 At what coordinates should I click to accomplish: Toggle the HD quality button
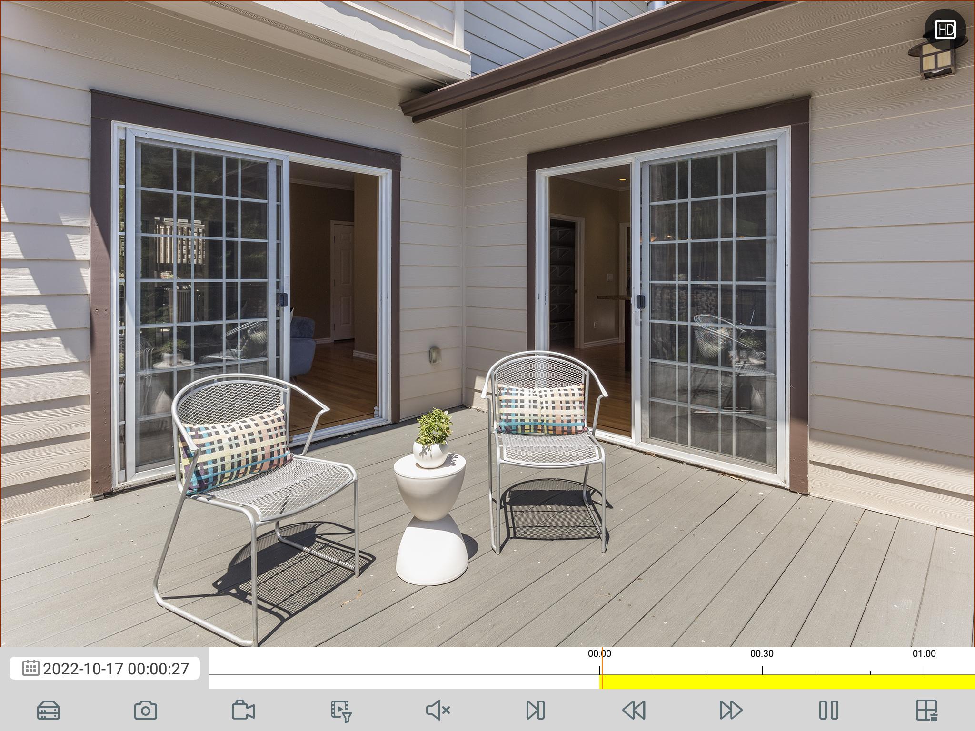click(x=945, y=30)
